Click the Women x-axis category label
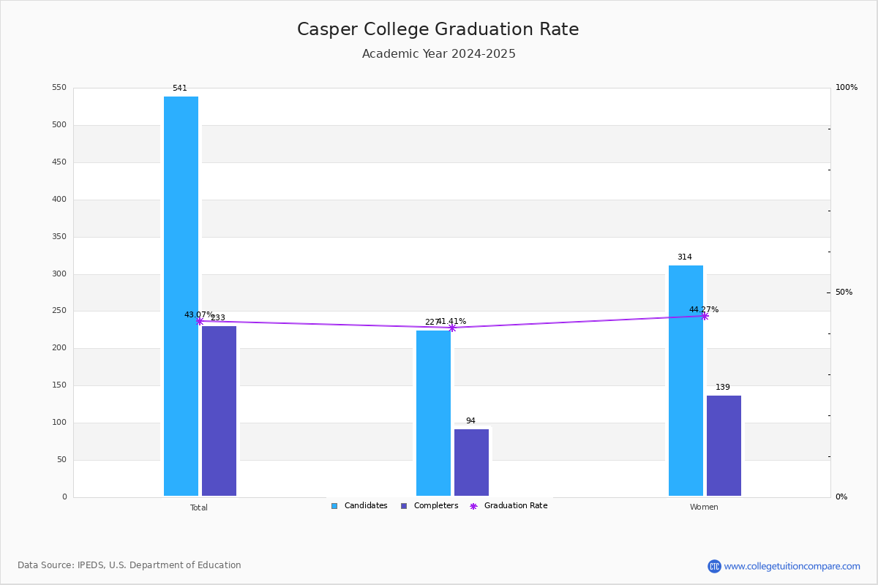This screenshot has width=878, height=585. pos(704,507)
